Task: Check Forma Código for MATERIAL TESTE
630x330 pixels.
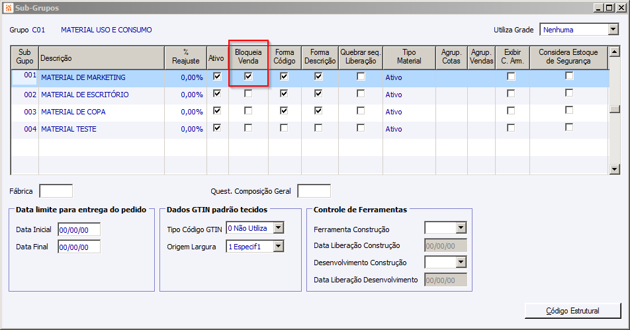Action: (284, 128)
